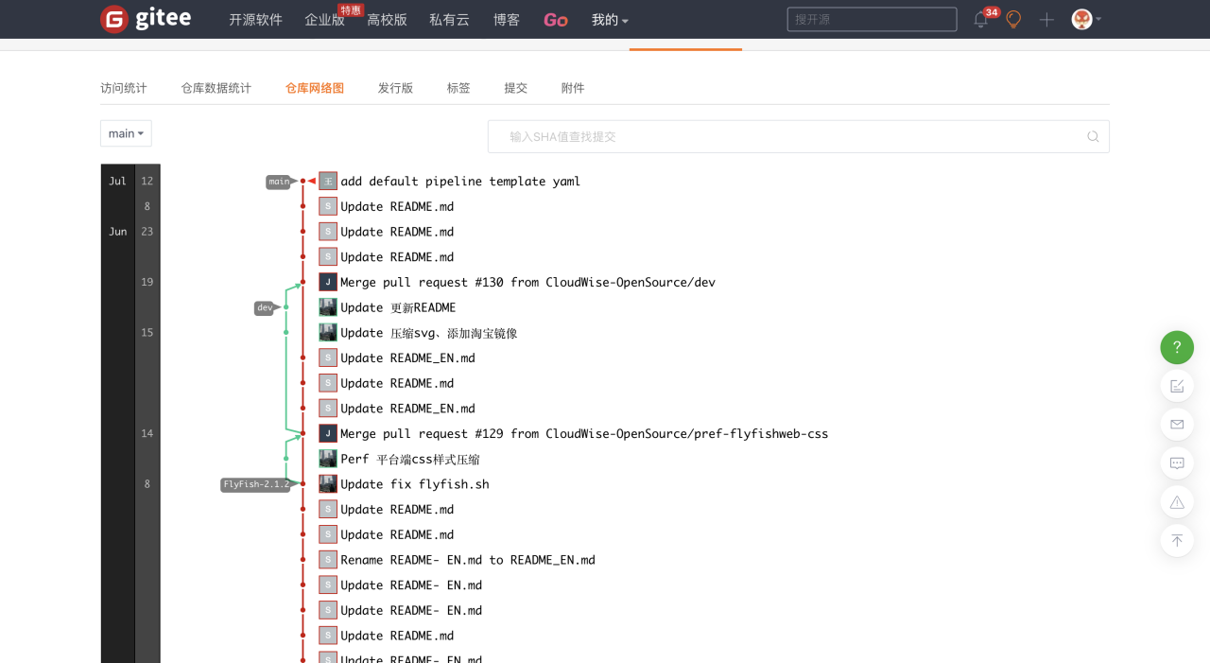Open the floating feedback edit icon
The width and height of the screenshot is (1210, 663).
coord(1177,386)
